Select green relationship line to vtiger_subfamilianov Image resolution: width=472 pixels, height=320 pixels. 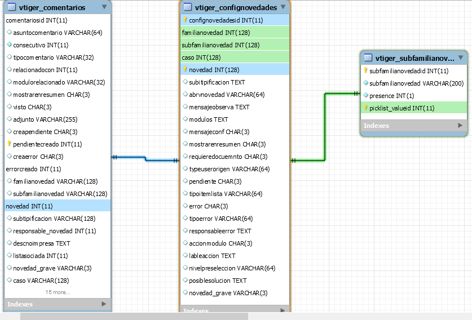click(325, 126)
